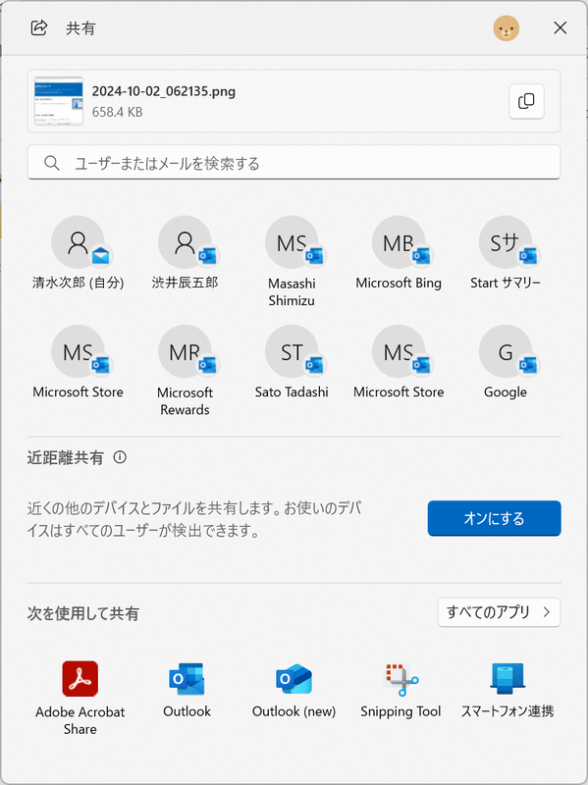Focus the ユーザーまたはメールを検索する field
Image resolution: width=588 pixels, height=785 pixels.
click(294, 162)
